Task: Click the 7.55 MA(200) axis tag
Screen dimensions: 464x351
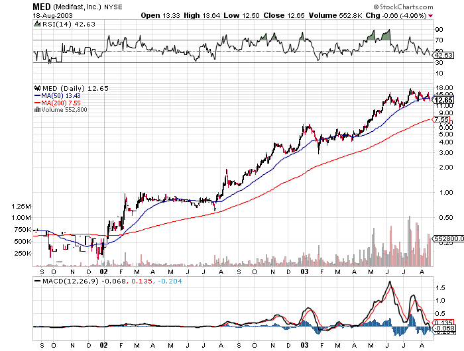Action: point(441,120)
